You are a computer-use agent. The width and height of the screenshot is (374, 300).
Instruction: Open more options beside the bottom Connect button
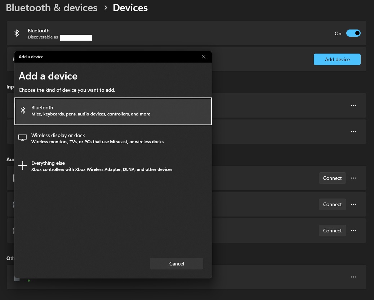(x=353, y=231)
